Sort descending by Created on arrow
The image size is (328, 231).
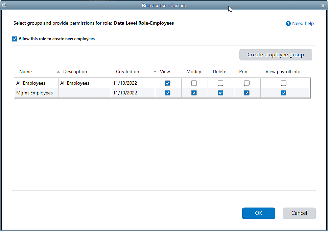155,72
